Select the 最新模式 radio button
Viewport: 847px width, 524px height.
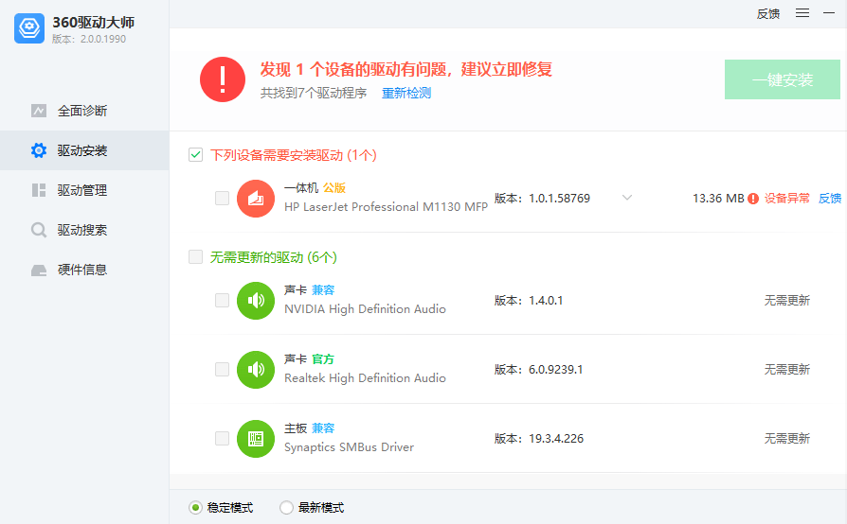(x=286, y=507)
